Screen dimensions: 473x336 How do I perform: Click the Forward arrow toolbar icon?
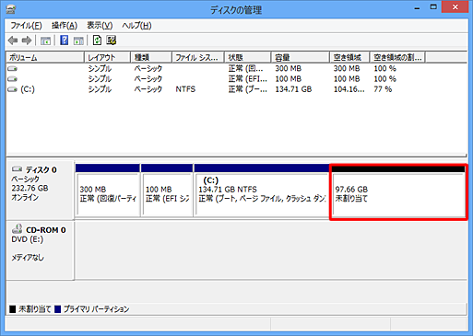point(27,41)
